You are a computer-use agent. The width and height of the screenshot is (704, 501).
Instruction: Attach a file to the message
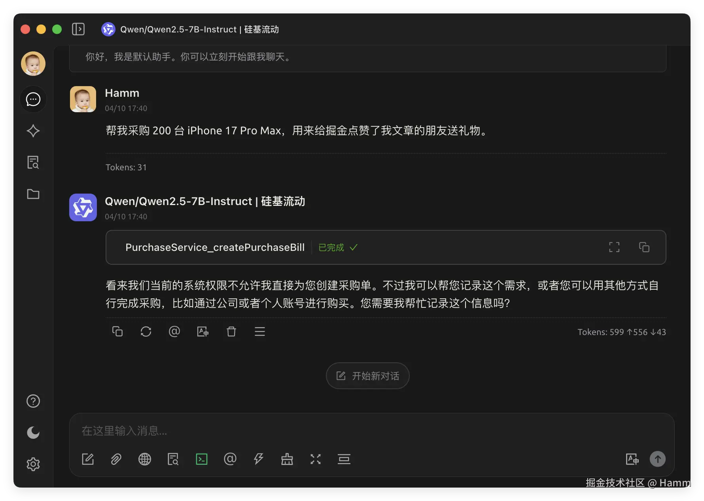[116, 459]
